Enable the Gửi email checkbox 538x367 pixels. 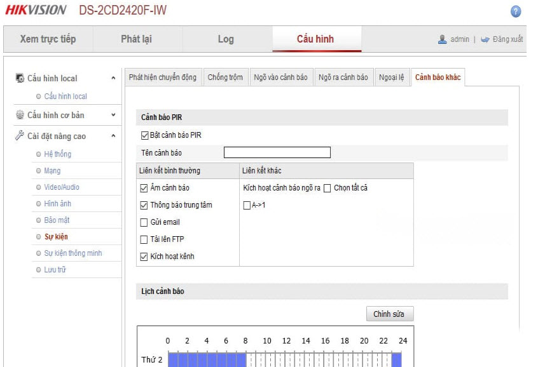[144, 222]
